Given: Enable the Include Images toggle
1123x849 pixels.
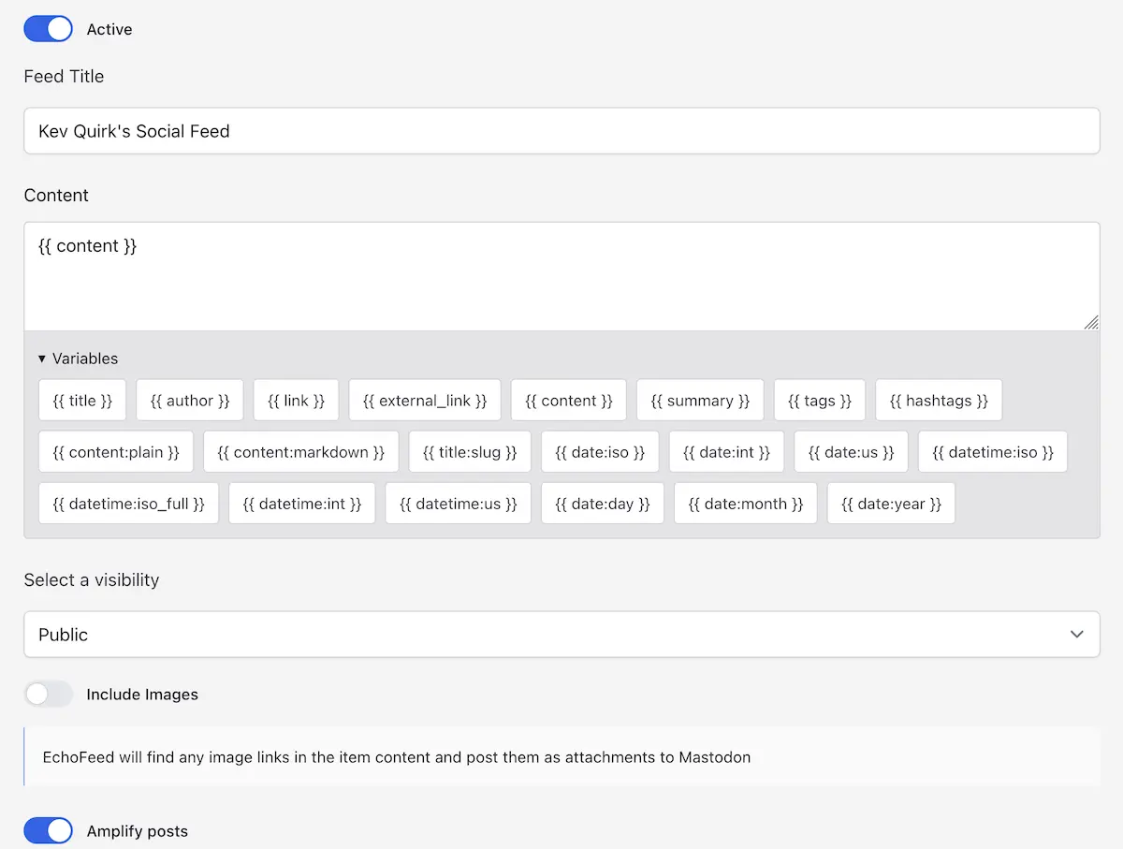Looking at the screenshot, I should click(x=48, y=695).
